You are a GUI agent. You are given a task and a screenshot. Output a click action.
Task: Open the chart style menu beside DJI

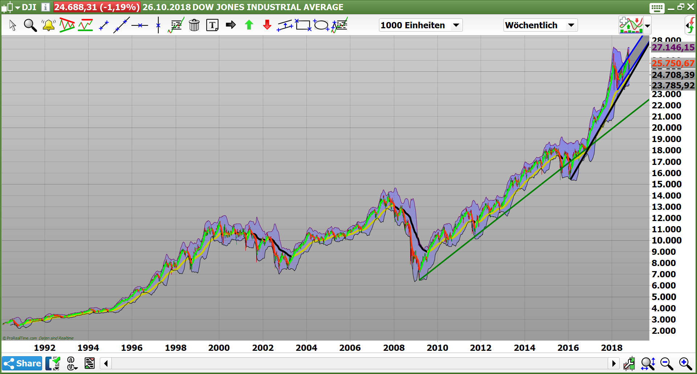point(11,7)
